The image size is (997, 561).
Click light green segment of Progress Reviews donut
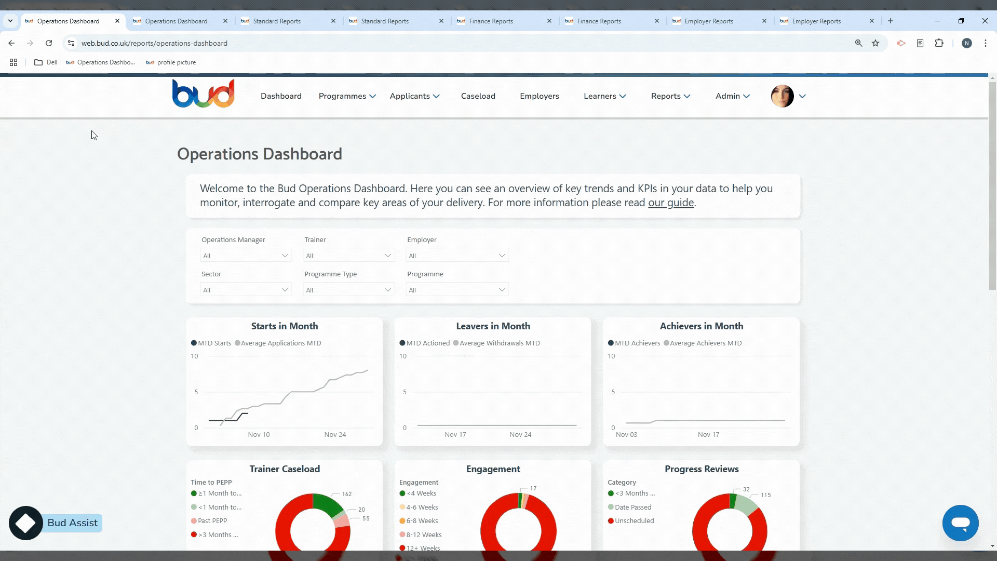(747, 505)
